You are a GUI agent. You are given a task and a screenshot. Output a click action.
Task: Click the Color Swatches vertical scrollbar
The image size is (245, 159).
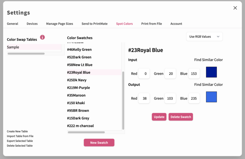pos(123,100)
